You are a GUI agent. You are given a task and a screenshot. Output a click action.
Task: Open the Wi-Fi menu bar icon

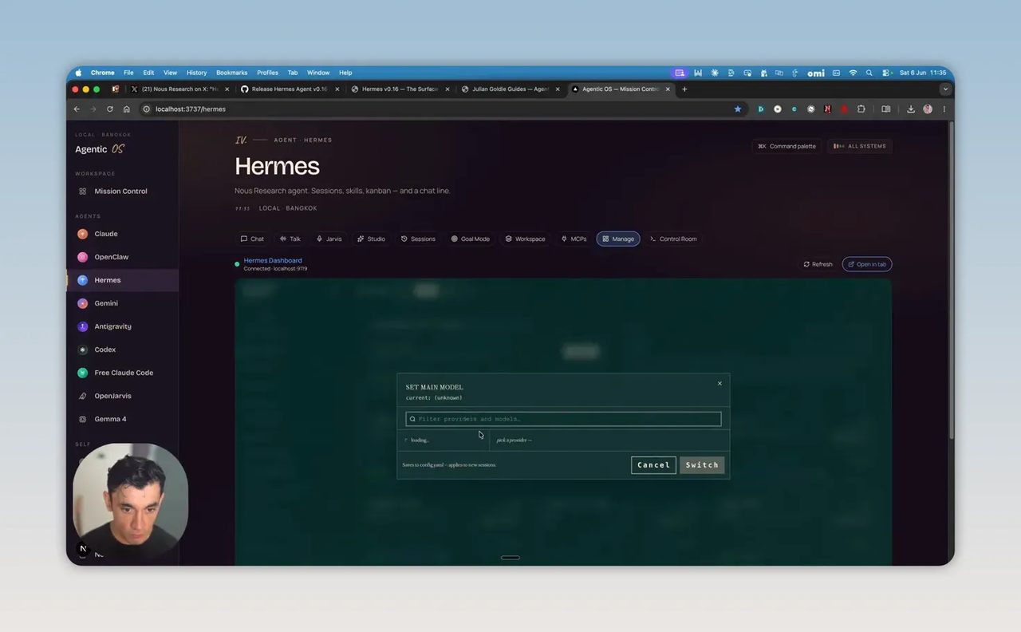pos(853,73)
